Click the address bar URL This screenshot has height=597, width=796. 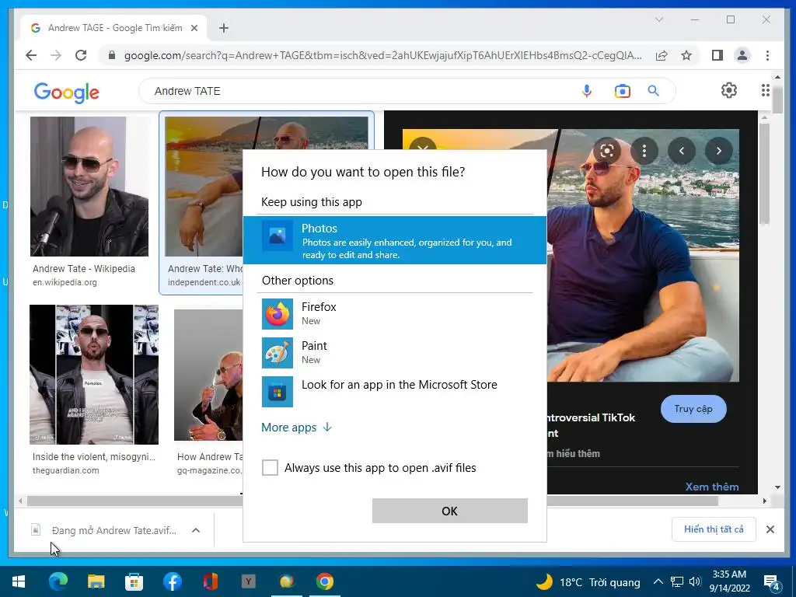coord(382,55)
